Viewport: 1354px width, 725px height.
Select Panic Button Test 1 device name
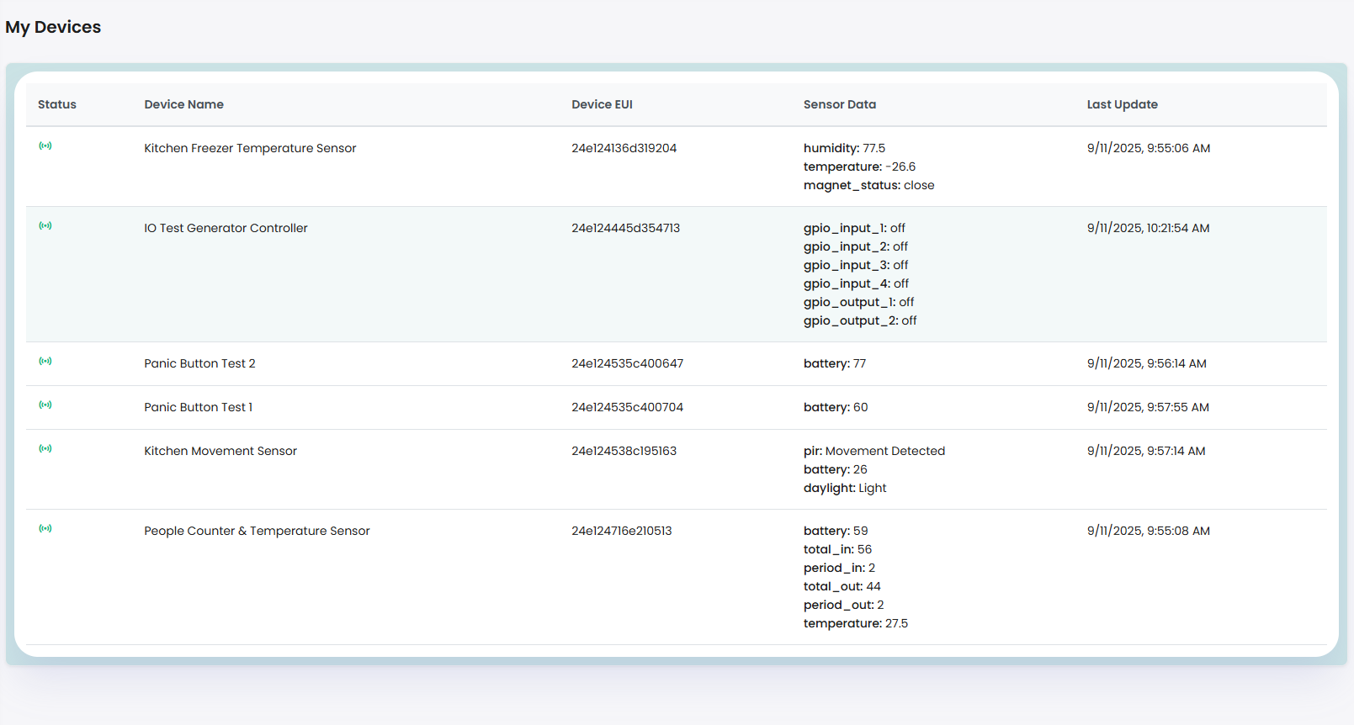198,407
